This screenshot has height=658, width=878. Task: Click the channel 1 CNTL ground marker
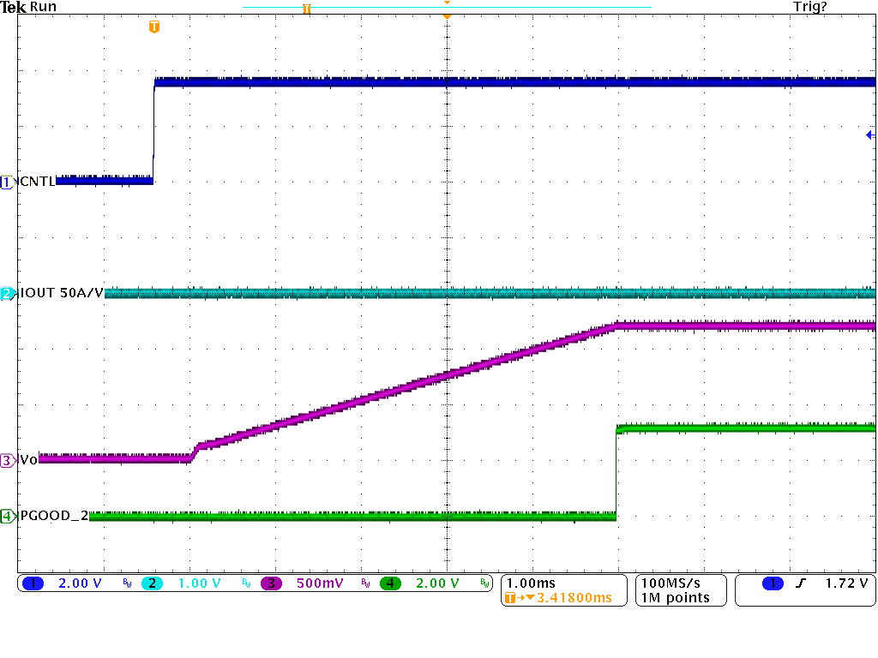point(8,182)
